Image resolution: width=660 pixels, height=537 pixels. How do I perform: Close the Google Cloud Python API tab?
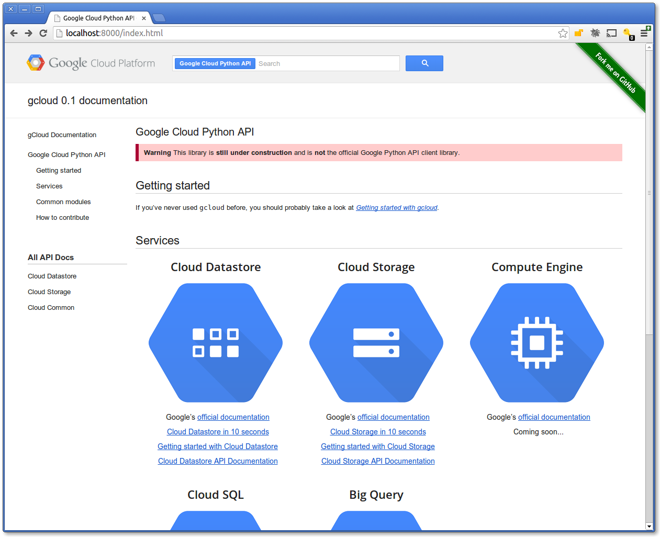tap(144, 18)
